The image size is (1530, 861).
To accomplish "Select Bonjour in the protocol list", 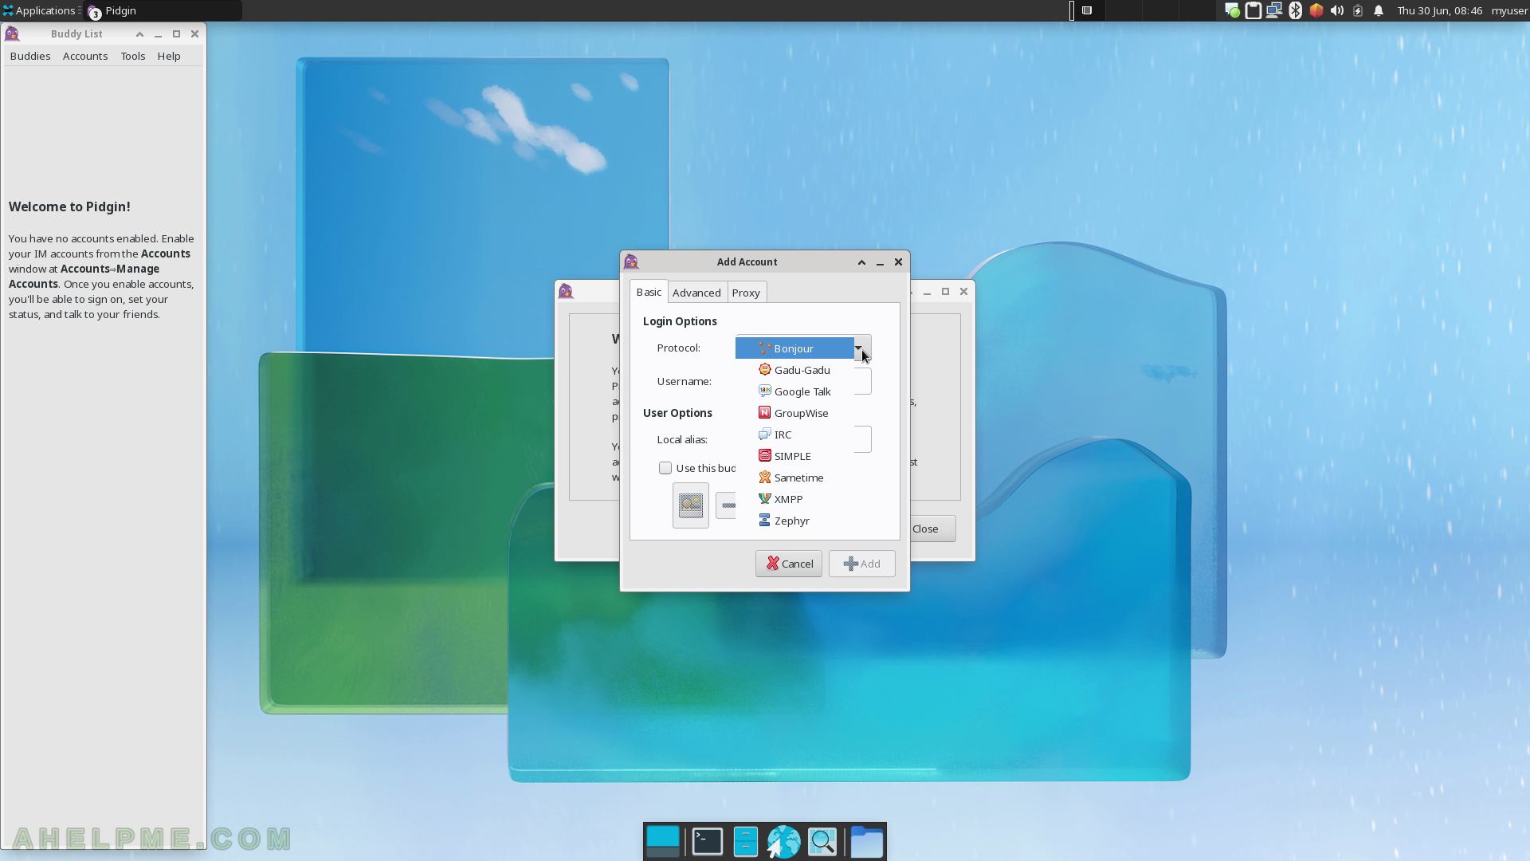I will click(x=794, y=348).
